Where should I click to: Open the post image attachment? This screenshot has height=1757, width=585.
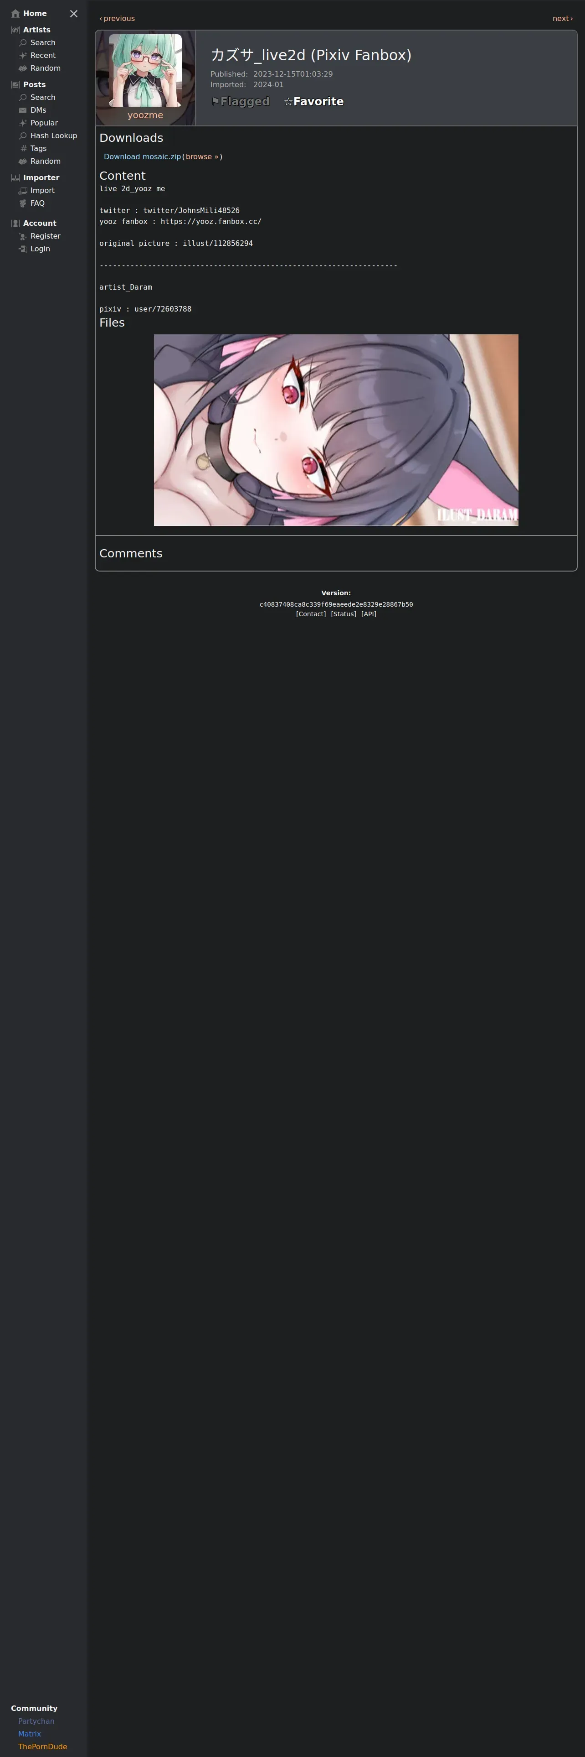point(336,430)
